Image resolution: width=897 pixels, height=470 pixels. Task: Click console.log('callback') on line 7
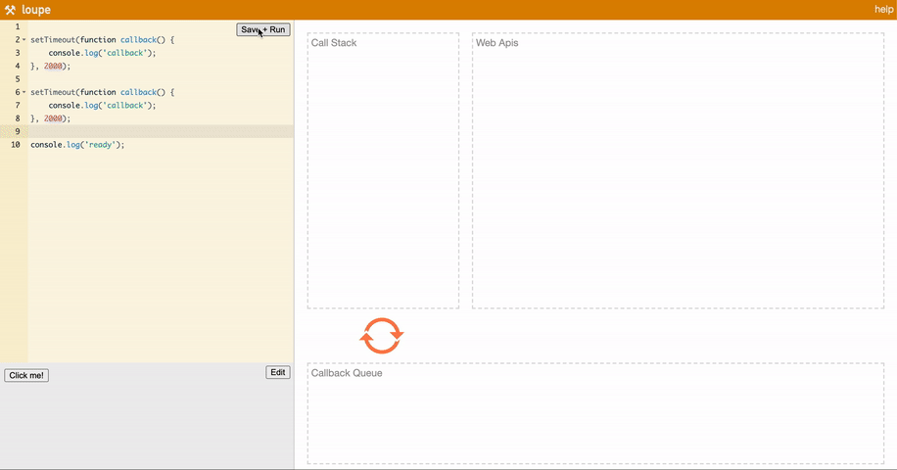[102, 106]
